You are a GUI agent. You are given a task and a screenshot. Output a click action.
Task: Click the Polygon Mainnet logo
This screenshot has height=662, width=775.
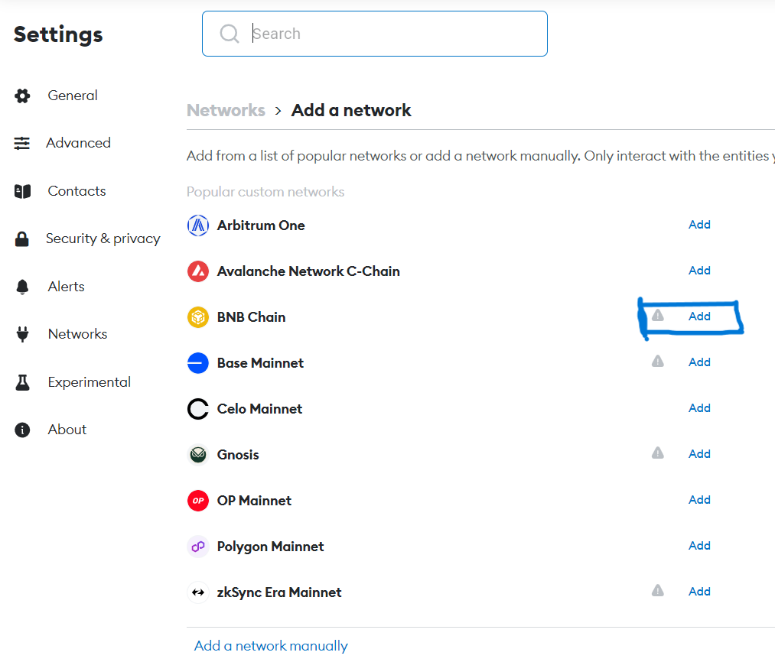(x=197, y=547)
